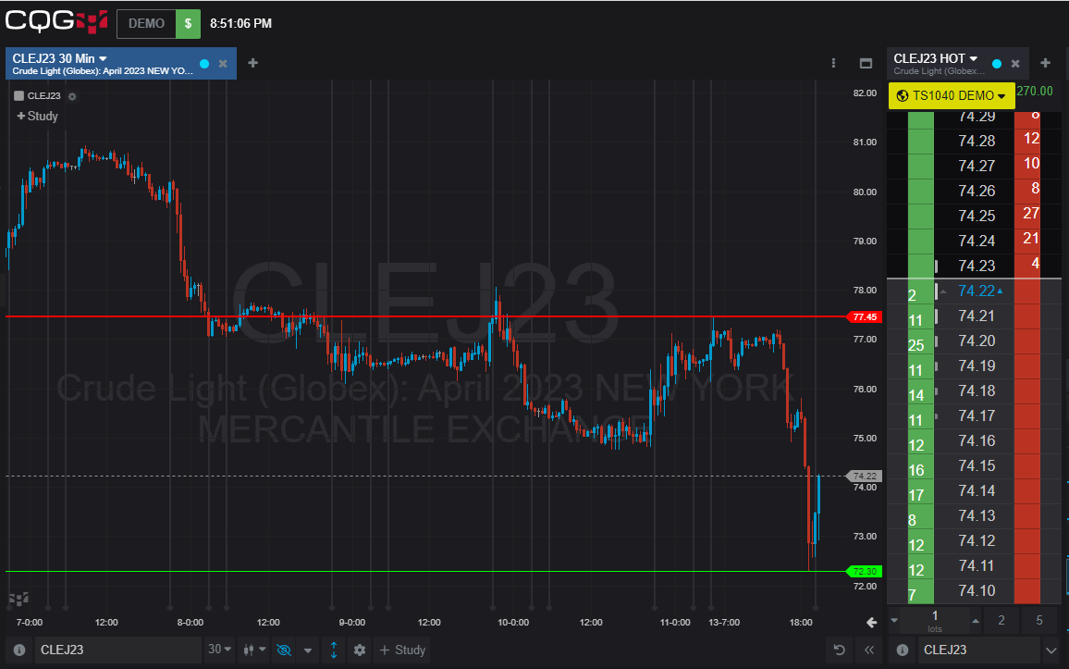Collapse panel with the double chevron icon
Screen dimensions: 1069x669
868,650
